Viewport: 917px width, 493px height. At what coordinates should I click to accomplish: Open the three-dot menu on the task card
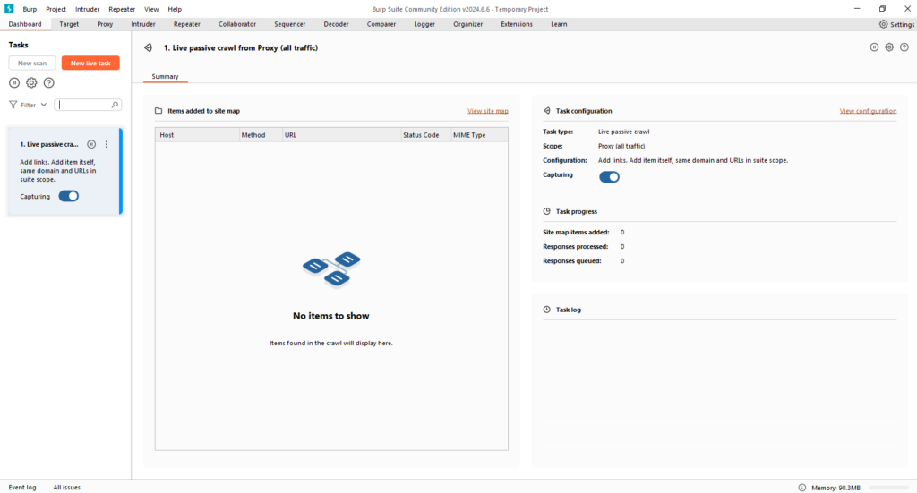point(107,144)
